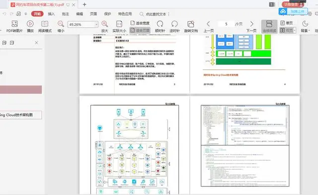
Task: Click the page number field showing 5
Action: coord(226,24)
